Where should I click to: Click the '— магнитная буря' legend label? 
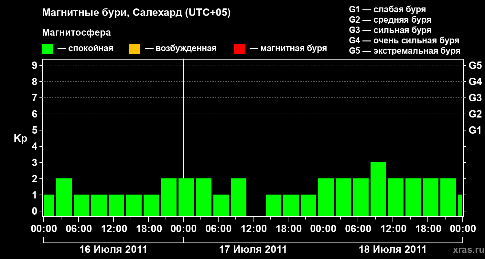(x=288, y=49)
